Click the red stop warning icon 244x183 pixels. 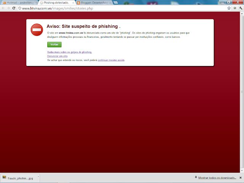37,30
